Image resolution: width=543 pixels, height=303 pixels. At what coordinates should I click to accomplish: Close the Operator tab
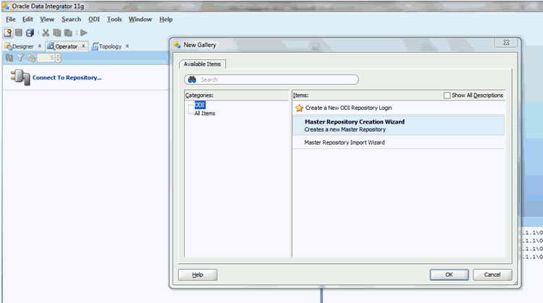point(83,46)
